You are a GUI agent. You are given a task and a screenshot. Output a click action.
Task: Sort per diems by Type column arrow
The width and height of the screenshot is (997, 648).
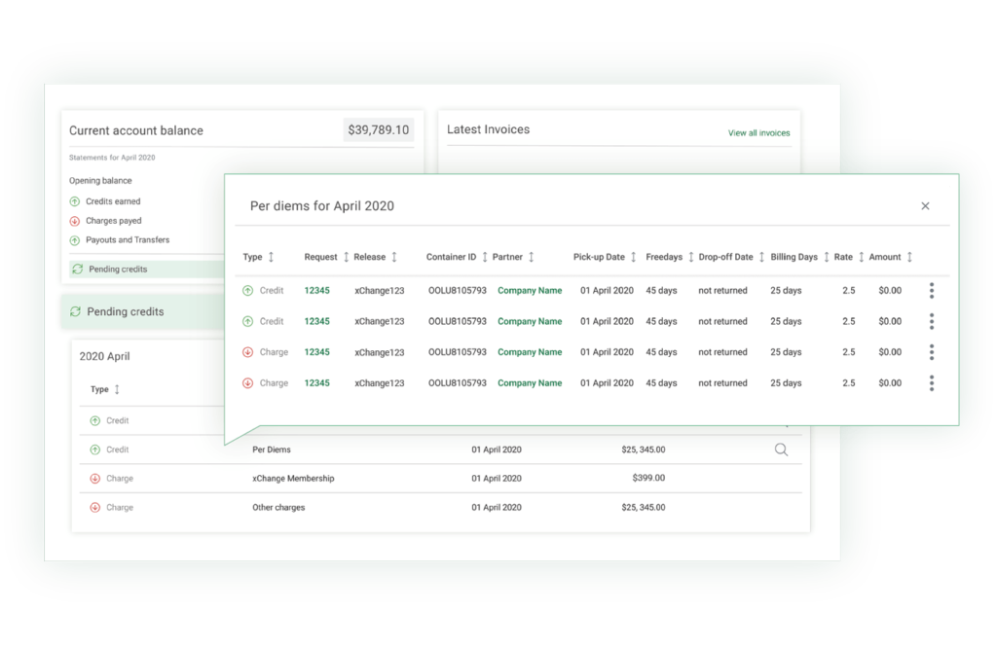[271, 257]
